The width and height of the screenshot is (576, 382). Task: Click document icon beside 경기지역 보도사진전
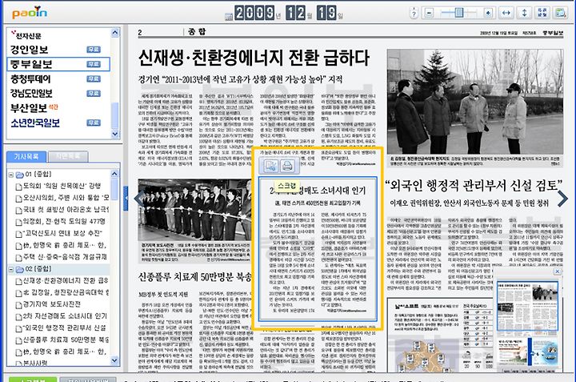point(18,305)
